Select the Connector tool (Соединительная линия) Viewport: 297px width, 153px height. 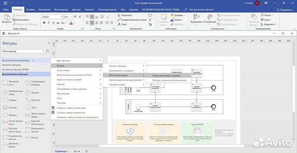click(132, 20)
